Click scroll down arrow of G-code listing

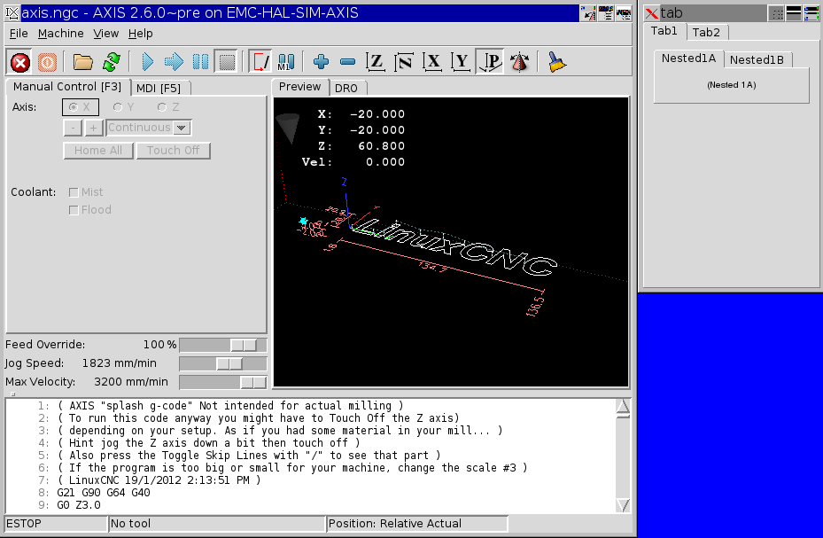[x=623, y=505]
